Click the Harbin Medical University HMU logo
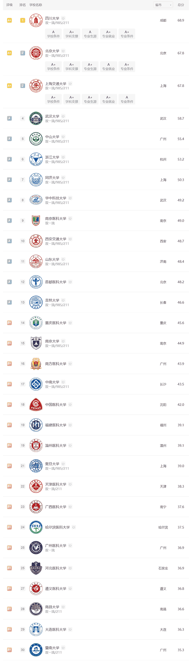This screenshot has height=661, width=192. 36,527
